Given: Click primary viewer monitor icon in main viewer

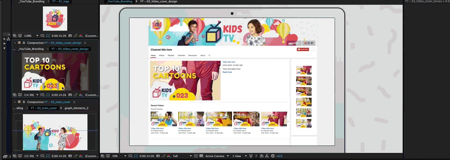Looking at the screenshot, I should (x=108, y=156).
